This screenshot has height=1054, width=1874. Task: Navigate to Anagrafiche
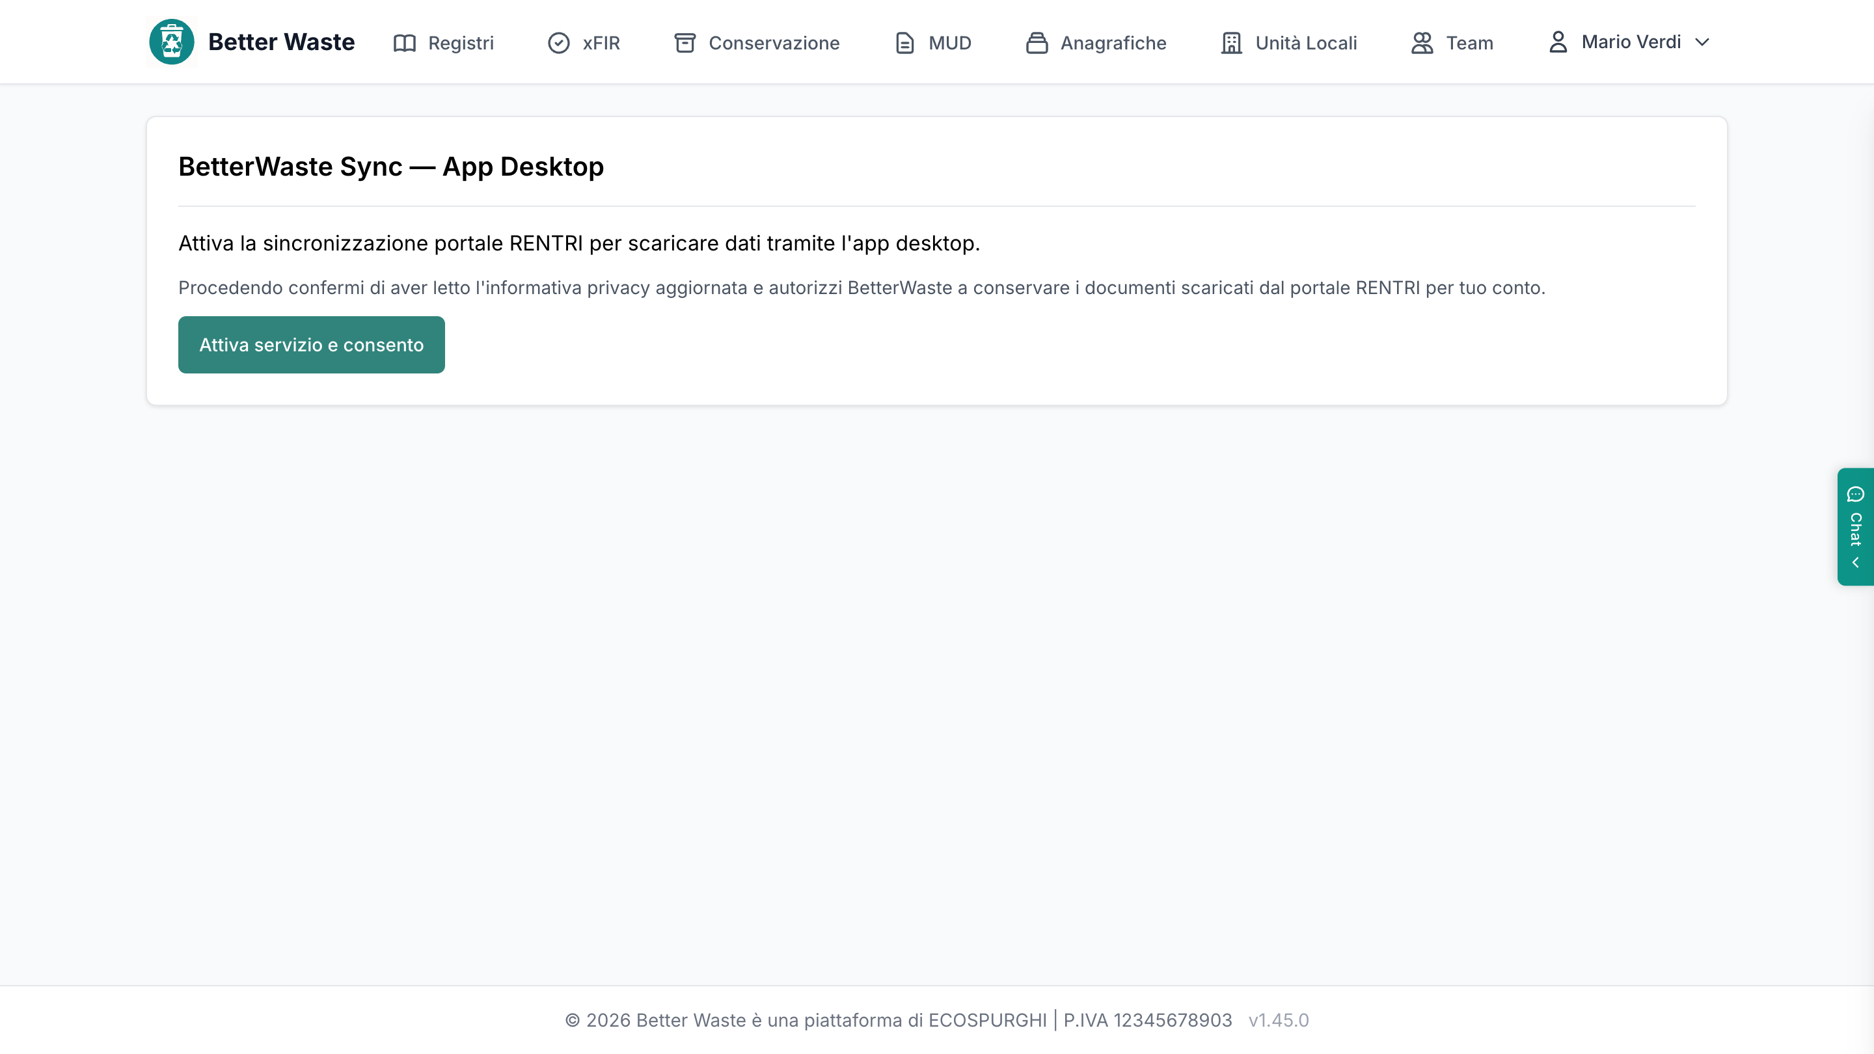pos(1096,43)
